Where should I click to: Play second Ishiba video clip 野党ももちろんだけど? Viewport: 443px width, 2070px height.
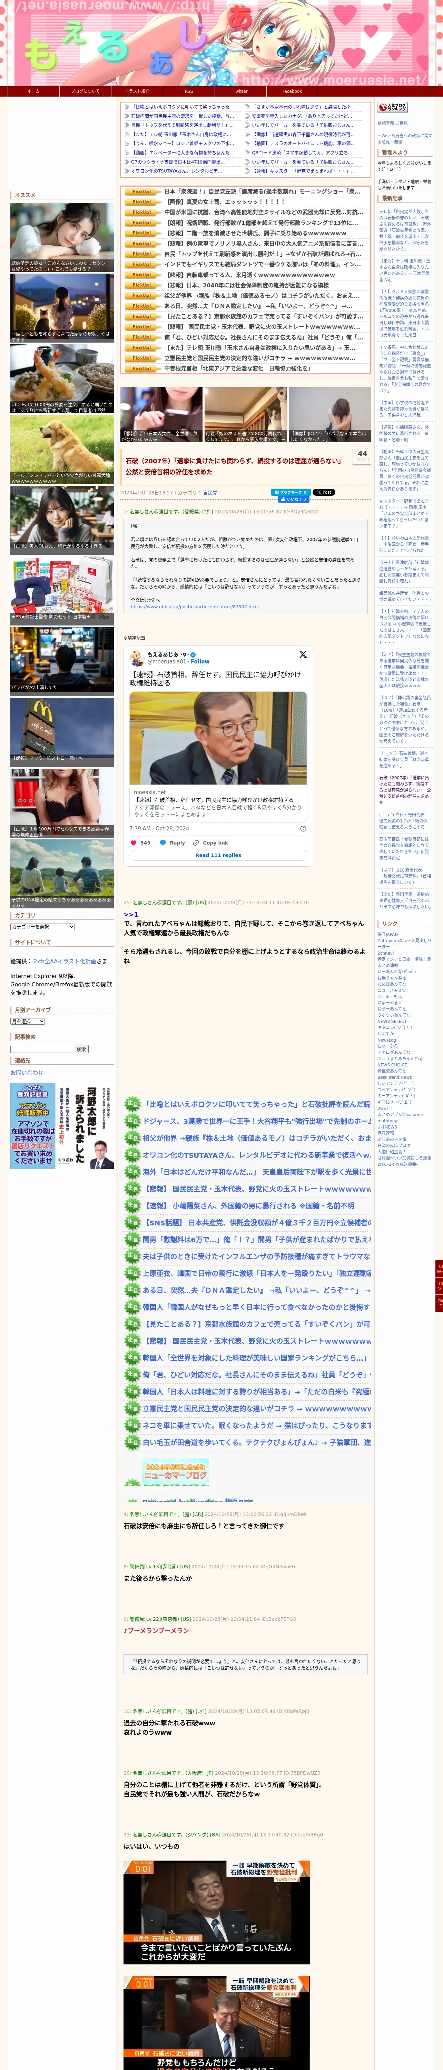(216, 2023)
